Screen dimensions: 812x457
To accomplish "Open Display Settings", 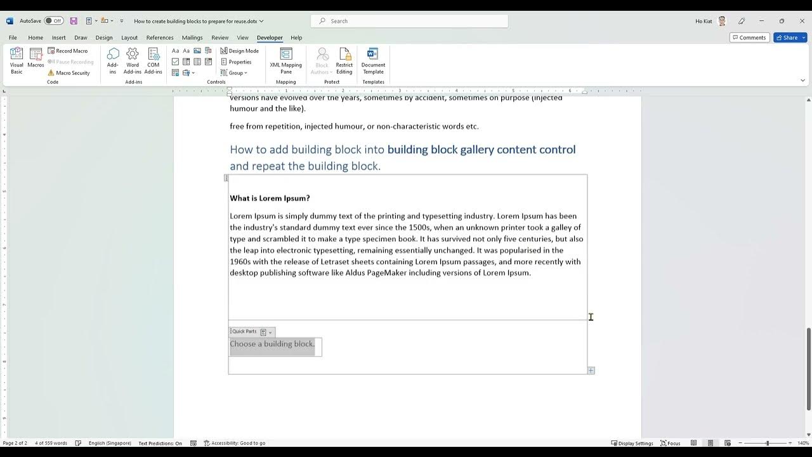I will pyautogui.click(x=632, y=443).
